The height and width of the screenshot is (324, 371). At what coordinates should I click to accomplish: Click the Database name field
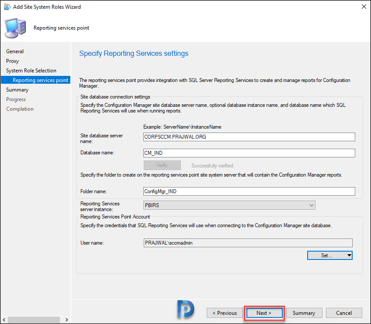tap(249, 153)
